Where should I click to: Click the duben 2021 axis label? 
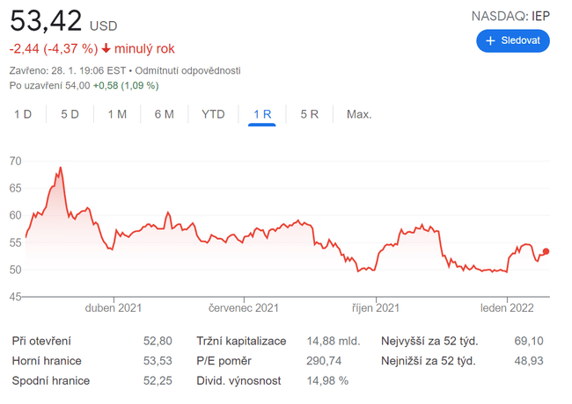(x=114, y=308)
